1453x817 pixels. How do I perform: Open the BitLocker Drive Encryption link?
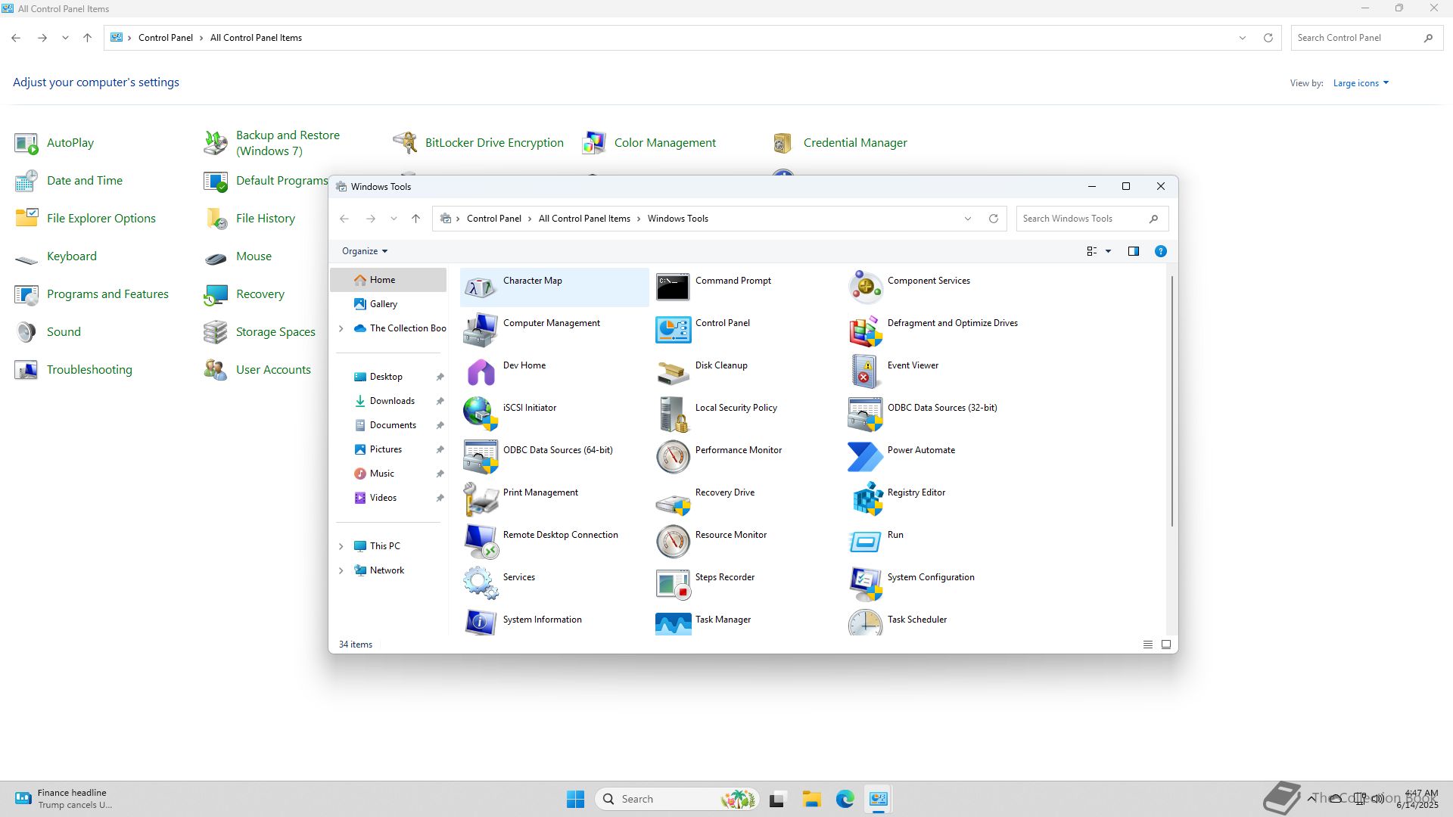493,143
